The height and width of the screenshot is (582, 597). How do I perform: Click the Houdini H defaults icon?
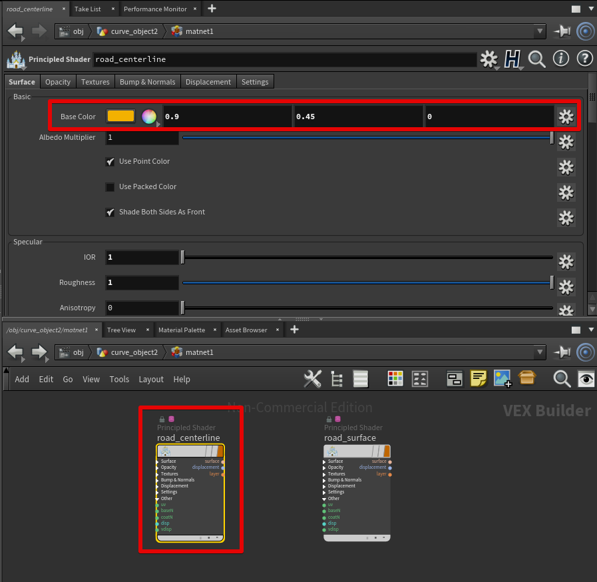pyautogui.click(x=512, y=59)
